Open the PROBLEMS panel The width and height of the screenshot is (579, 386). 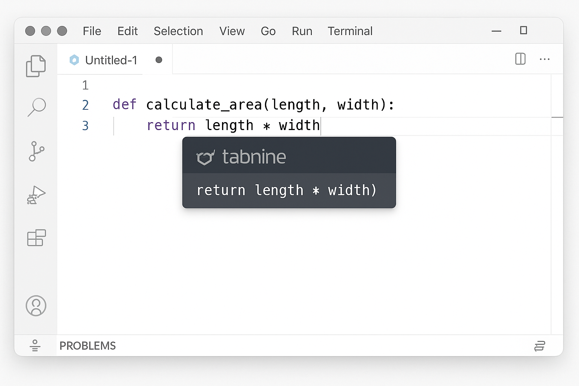coord(87,346)
